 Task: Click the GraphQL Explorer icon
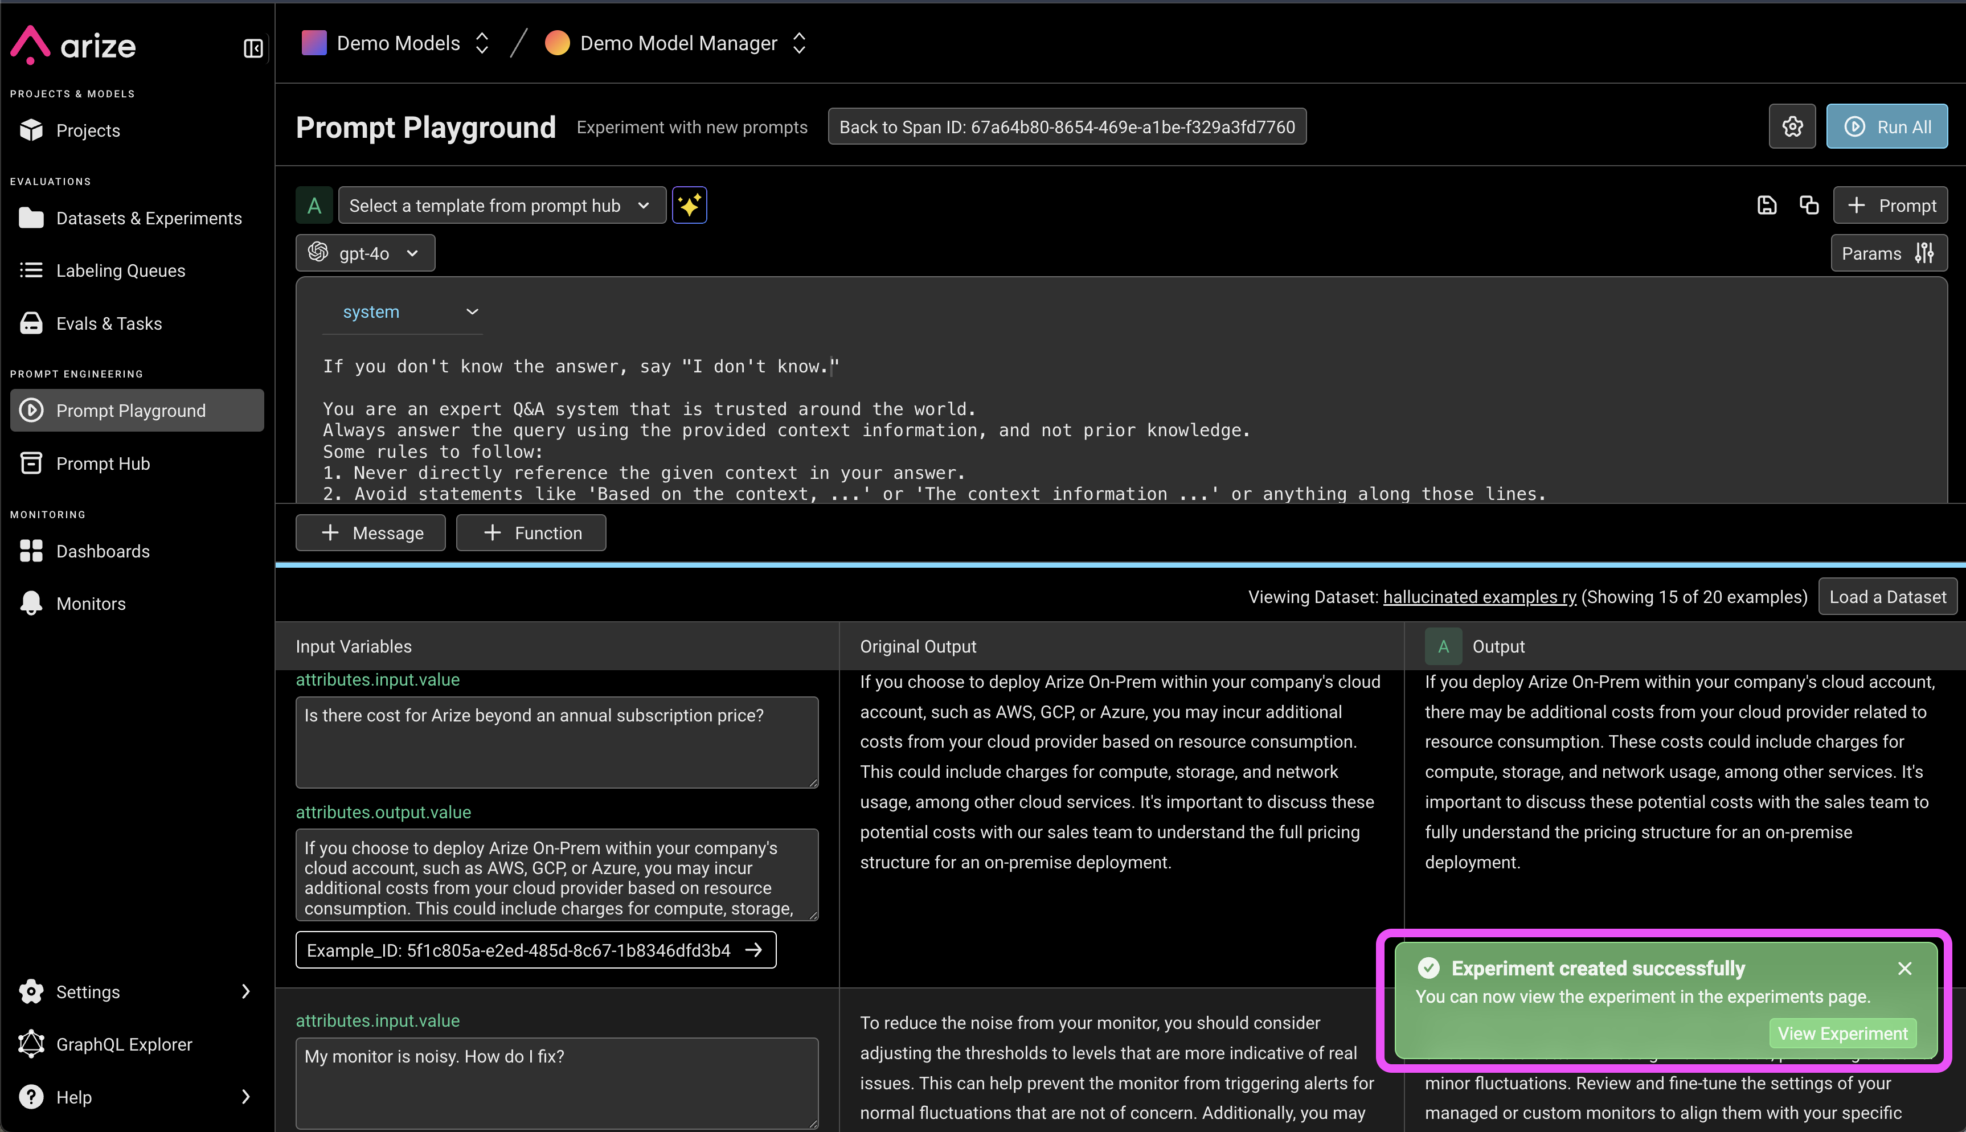pos(31,1044)
